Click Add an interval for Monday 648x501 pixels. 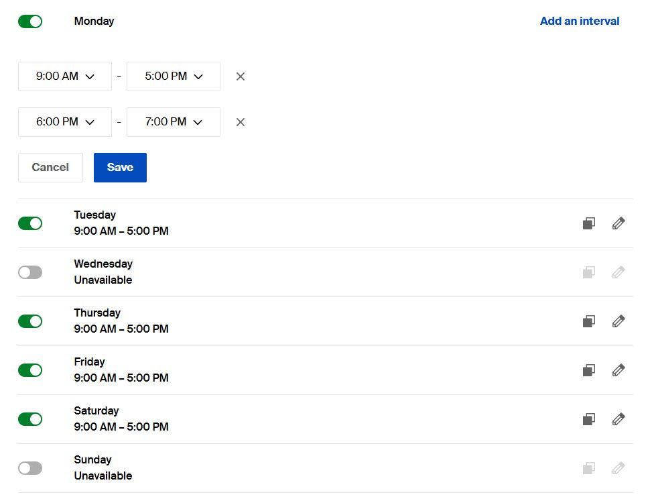click(579, 21)
